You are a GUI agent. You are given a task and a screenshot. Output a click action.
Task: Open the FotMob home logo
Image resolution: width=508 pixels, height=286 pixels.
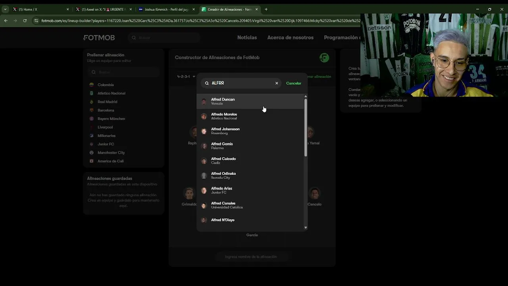99,37
